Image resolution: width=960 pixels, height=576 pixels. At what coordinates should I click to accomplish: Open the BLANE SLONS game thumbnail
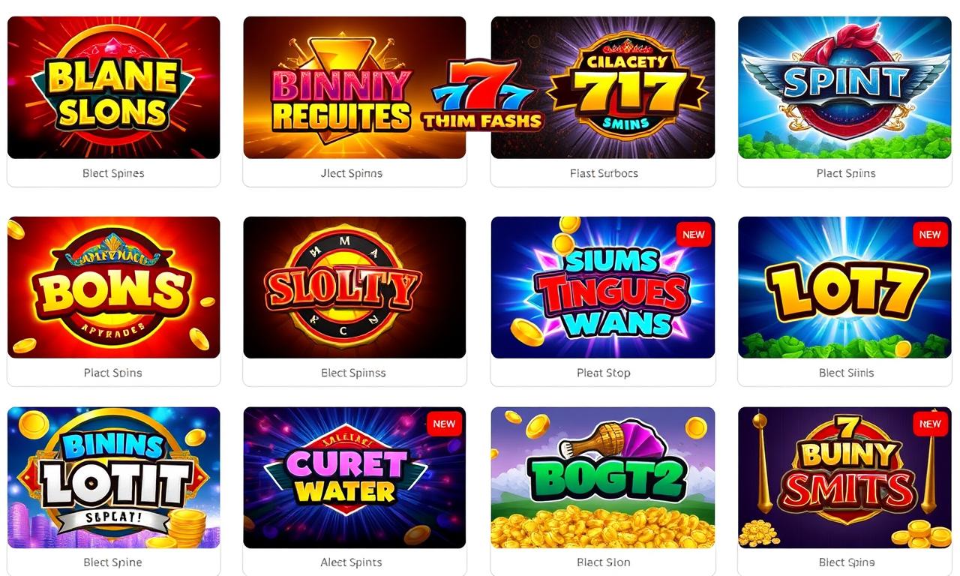[113, 88]
